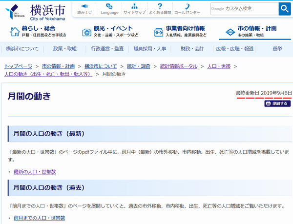Click the 統計情報ポータル breadcrumb link
Image resolution: width=293 pixels, height=224 pixels.
(179, 66)
